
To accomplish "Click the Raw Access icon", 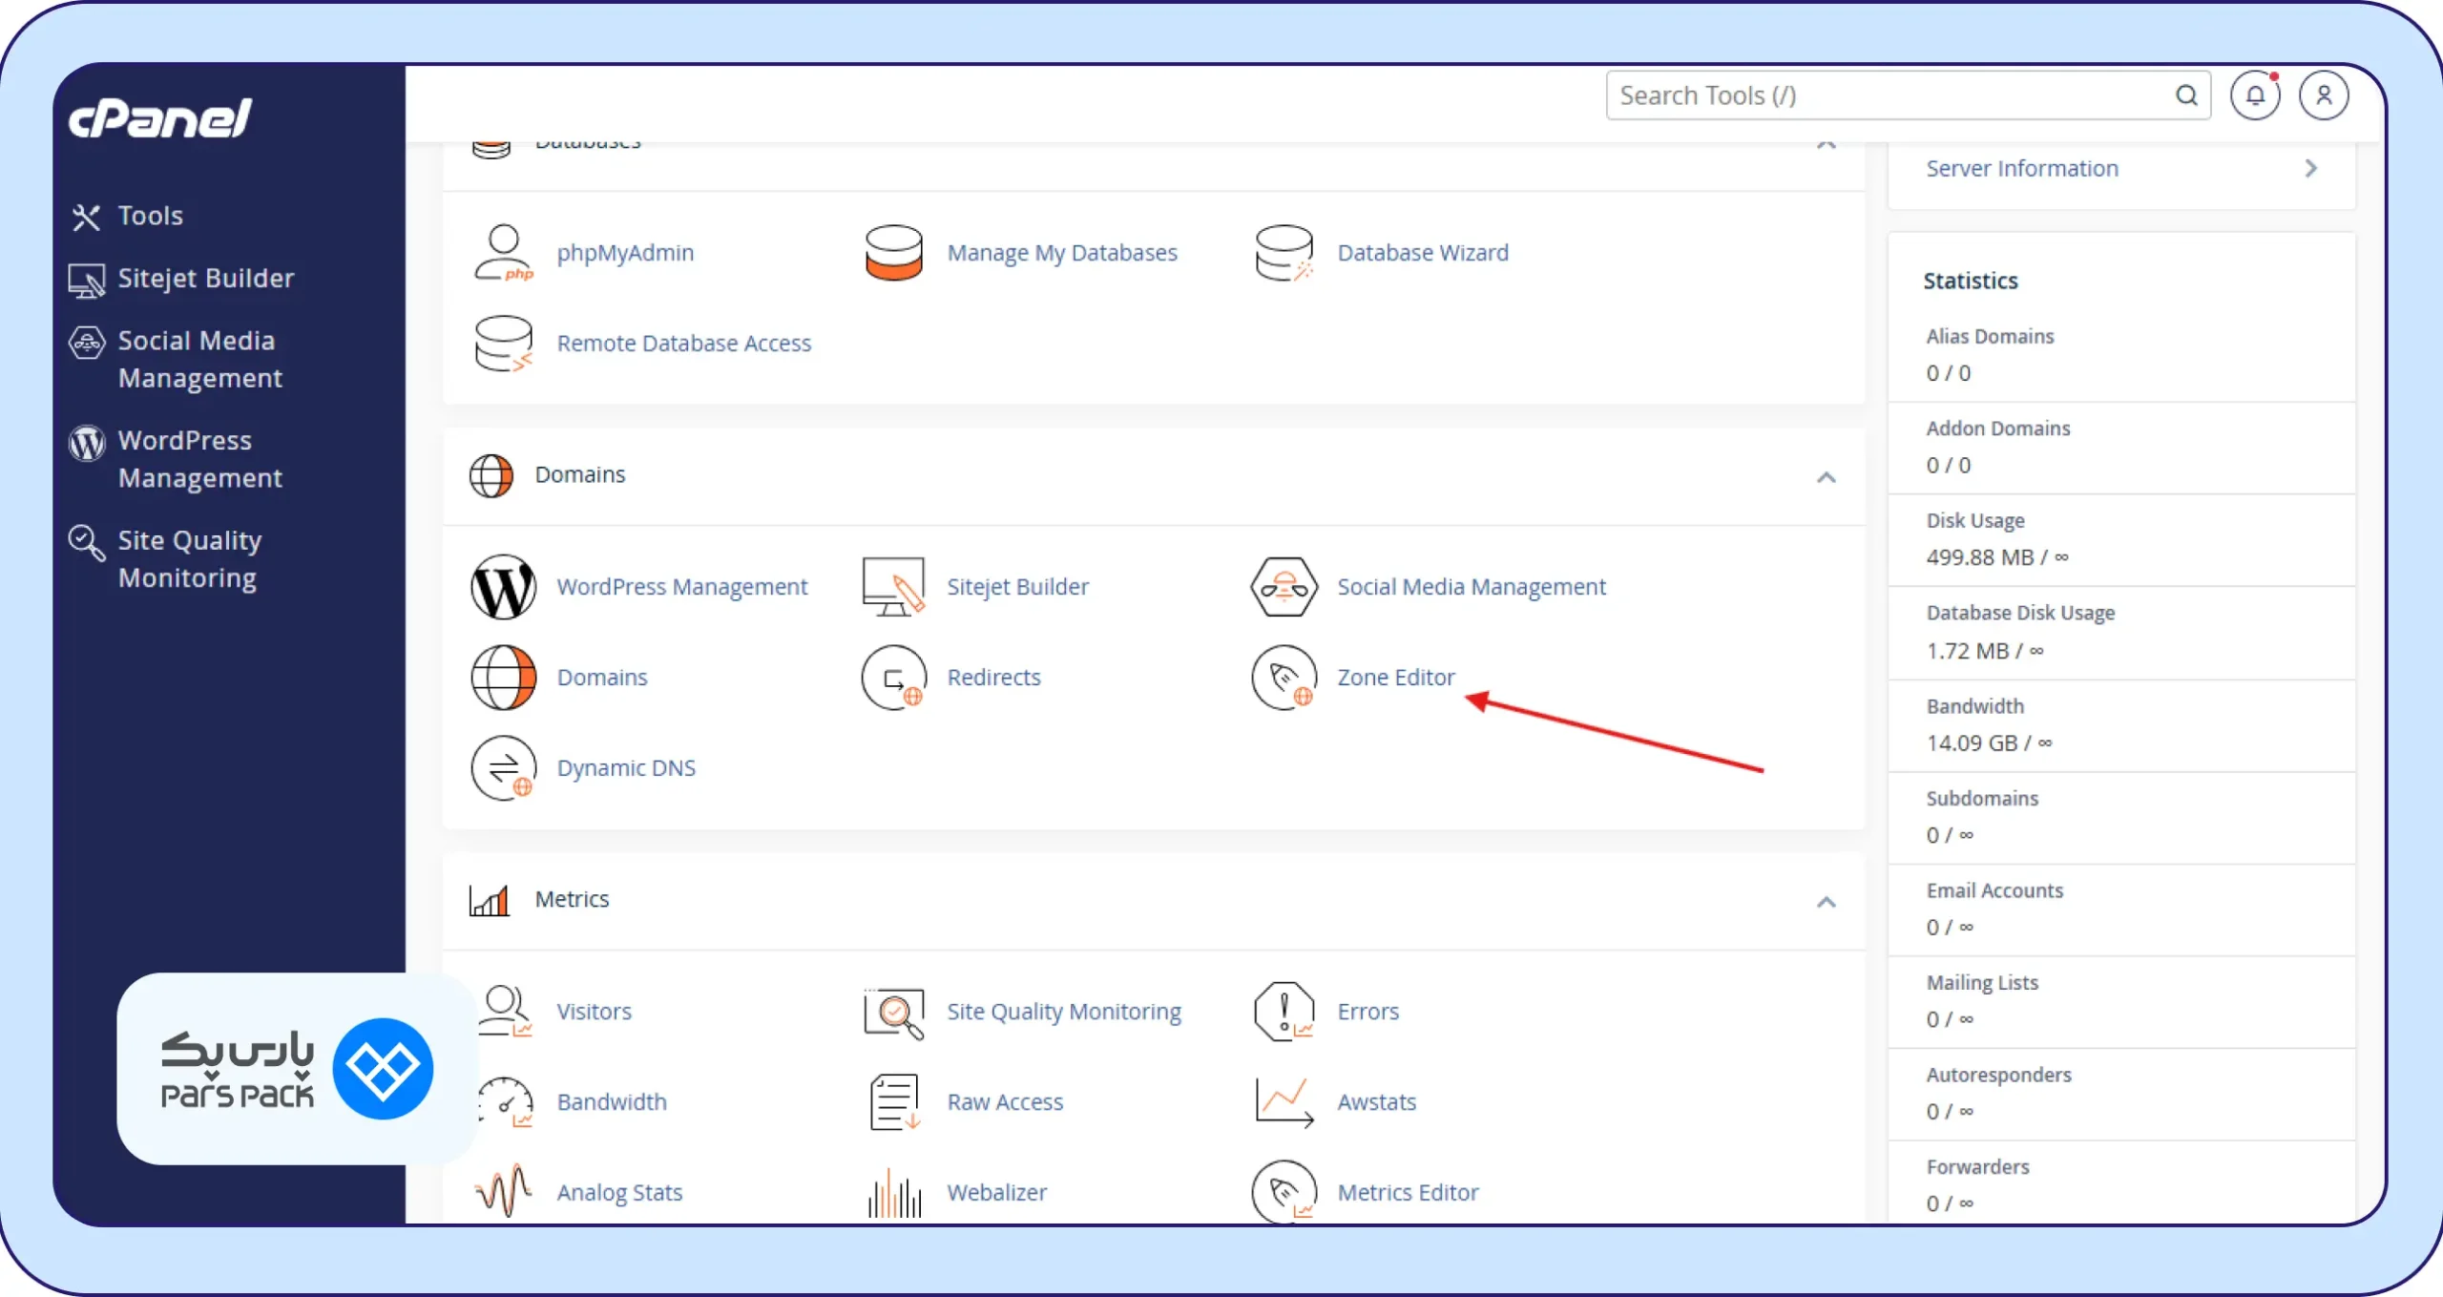I will (x=894, y=1102).
